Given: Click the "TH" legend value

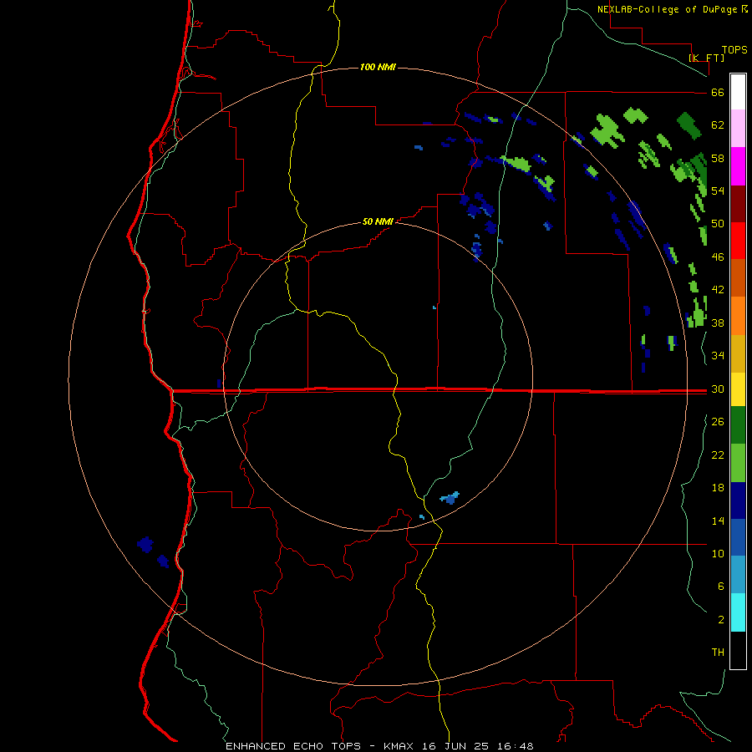Looking at the screenshot, I should 718,653.
